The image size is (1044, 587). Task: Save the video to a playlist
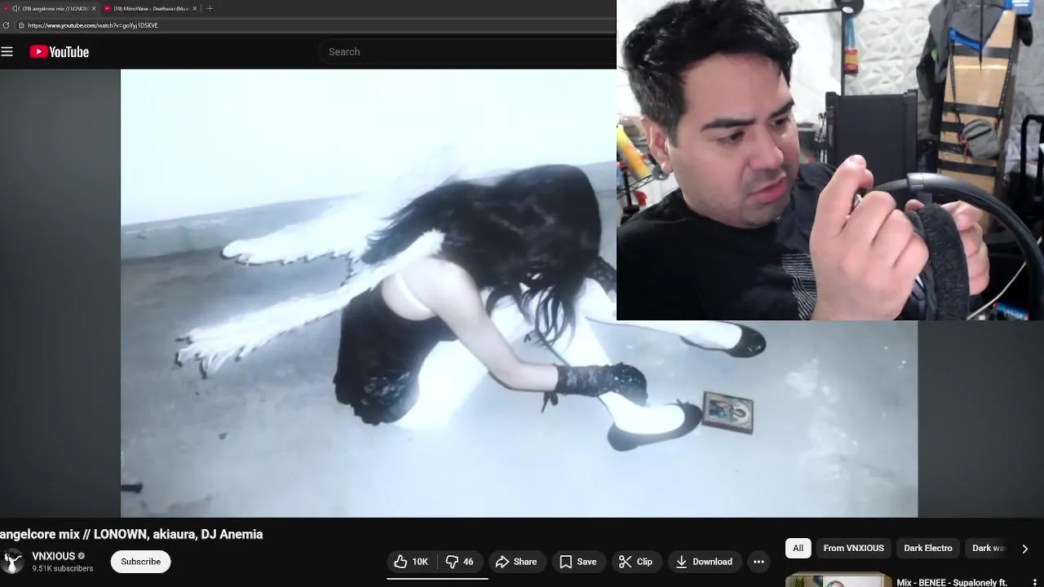578,562
